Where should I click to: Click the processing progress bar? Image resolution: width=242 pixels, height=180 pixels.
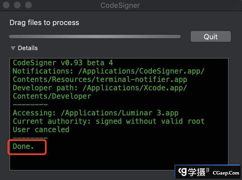[95, 37]
